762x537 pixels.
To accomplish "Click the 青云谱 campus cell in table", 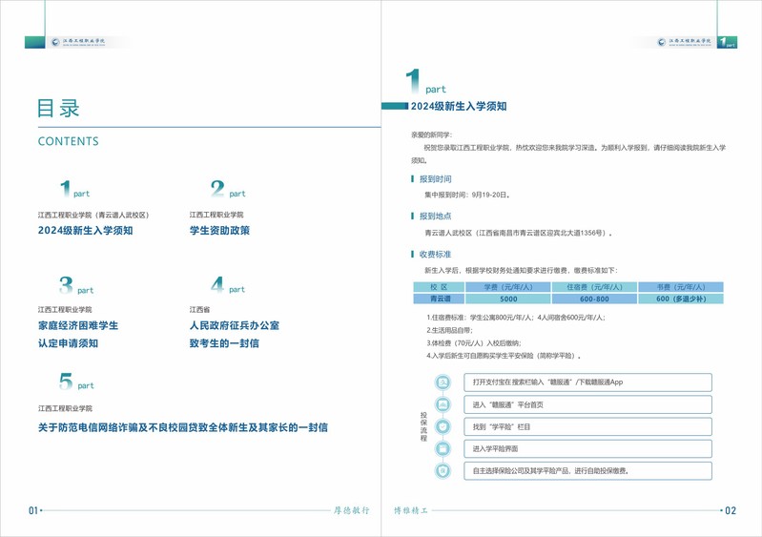I will (x=439, y=299).
